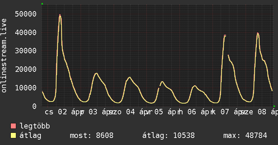Click the 0 y-axis label
278x145 pixels.
[x=34, y=106]
